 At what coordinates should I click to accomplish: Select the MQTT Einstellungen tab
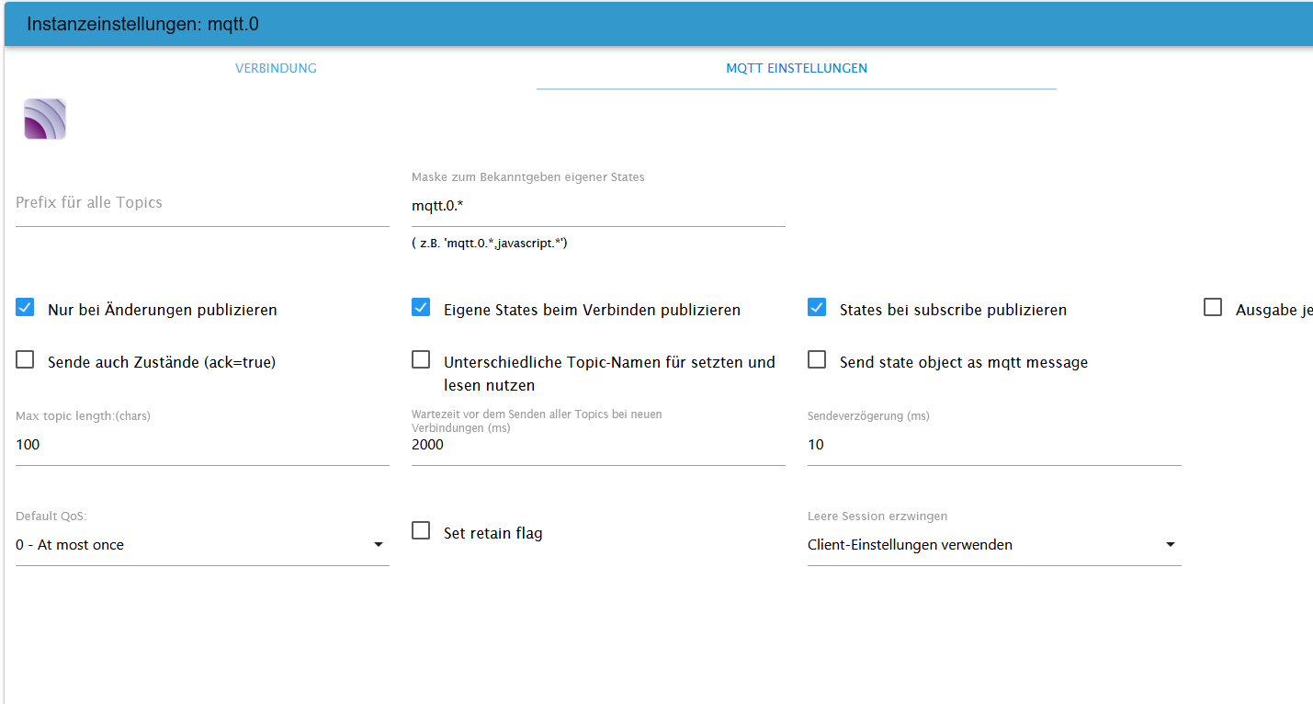click(797, 68)
